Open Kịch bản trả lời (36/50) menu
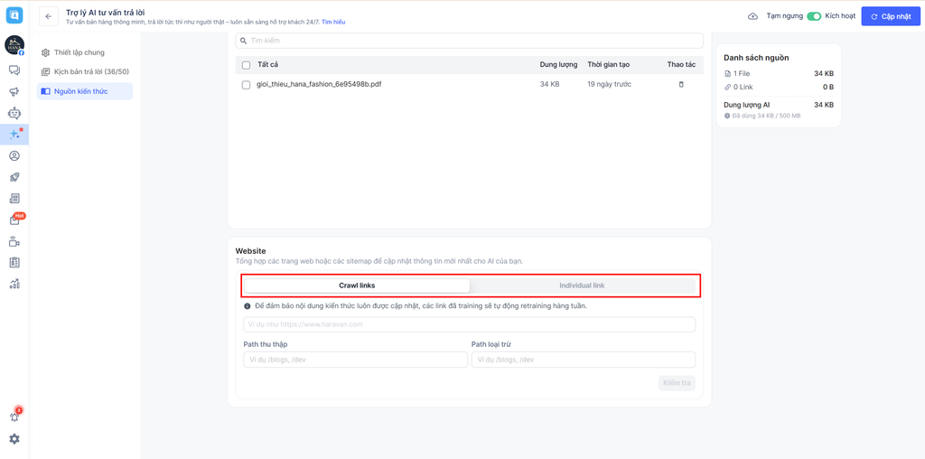 [x=90, y=71]
